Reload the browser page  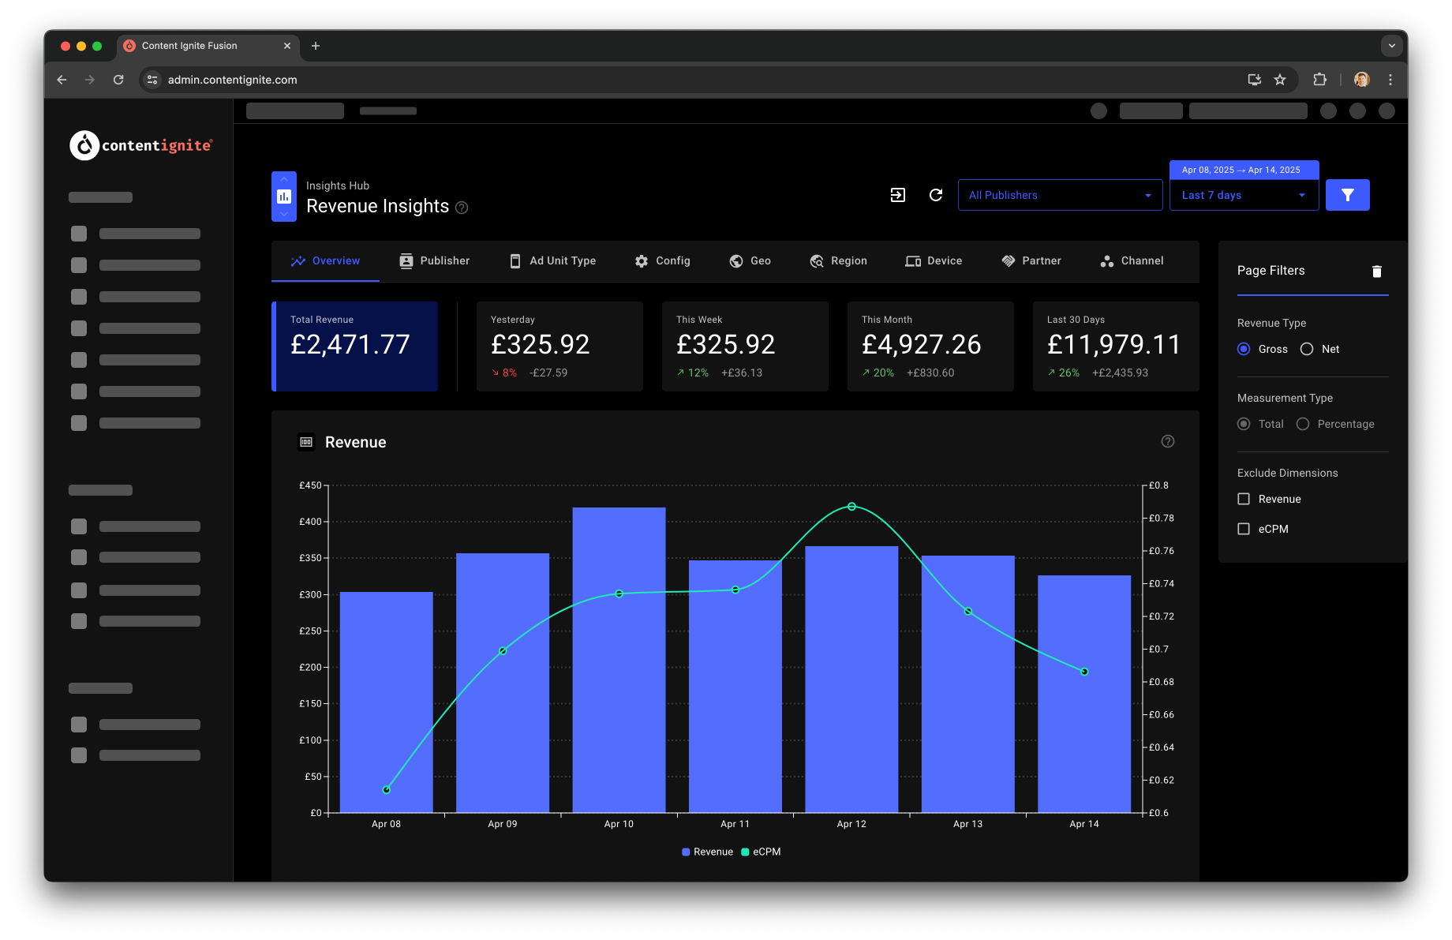coord(118,80)
